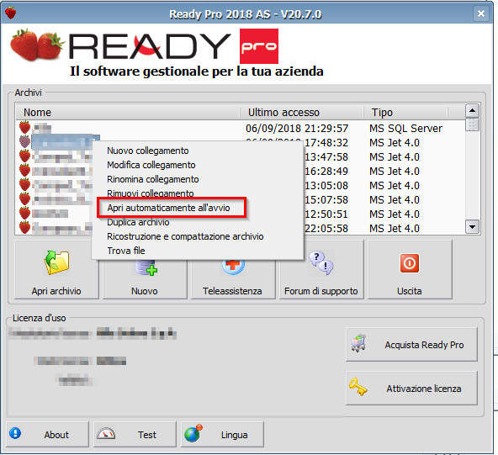Click 'Attivazione licenza' button label

(424, 389)
